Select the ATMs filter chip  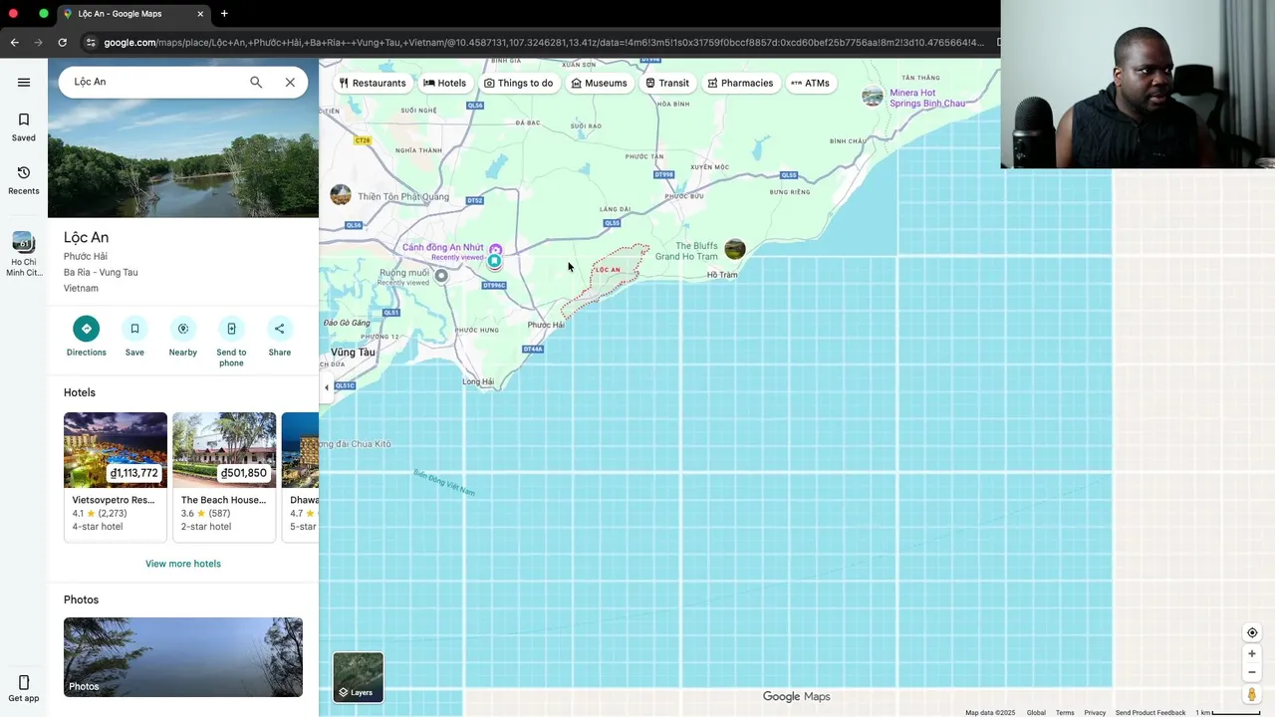tap(810, 83)
